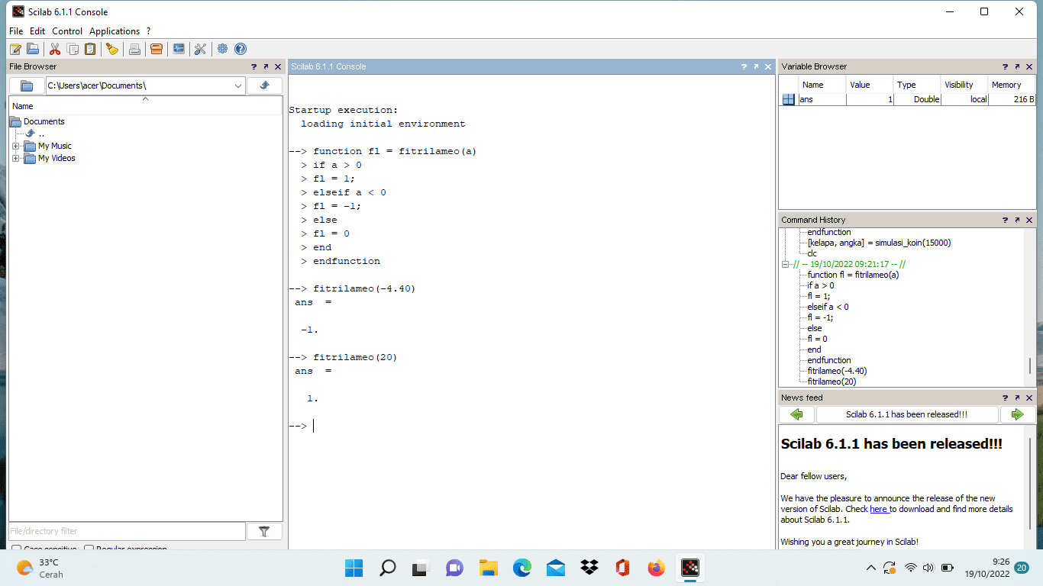The width and height of the screenshot is (1043, 586).
Task: Close the Command History panel
Action: tap(1029, 220)
